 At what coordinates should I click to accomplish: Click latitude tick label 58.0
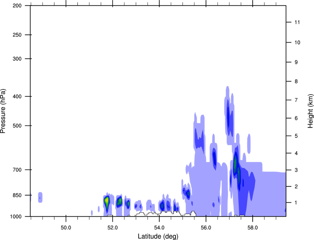[x=253, y=228]
